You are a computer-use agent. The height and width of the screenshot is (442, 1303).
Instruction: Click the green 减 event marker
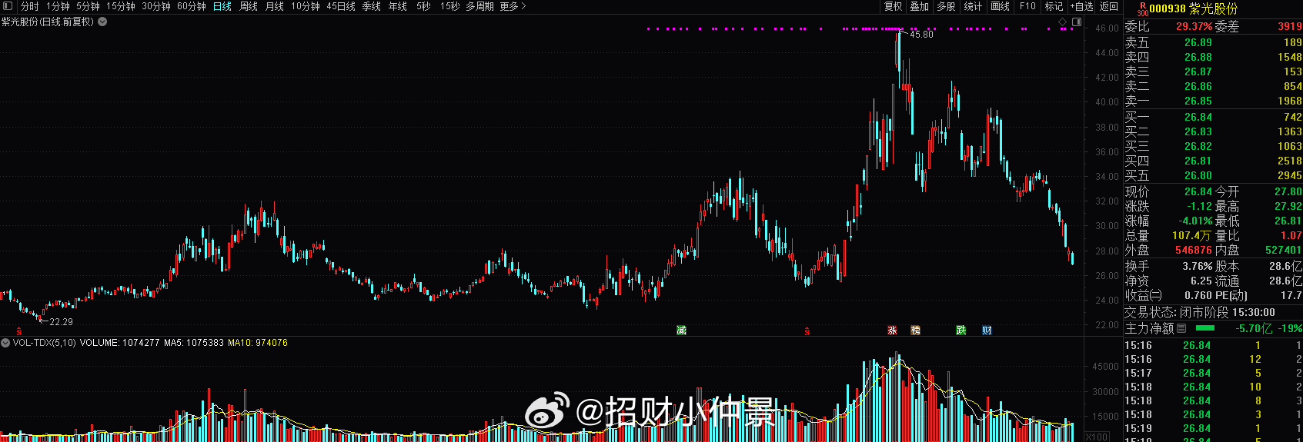coord(681,331)
